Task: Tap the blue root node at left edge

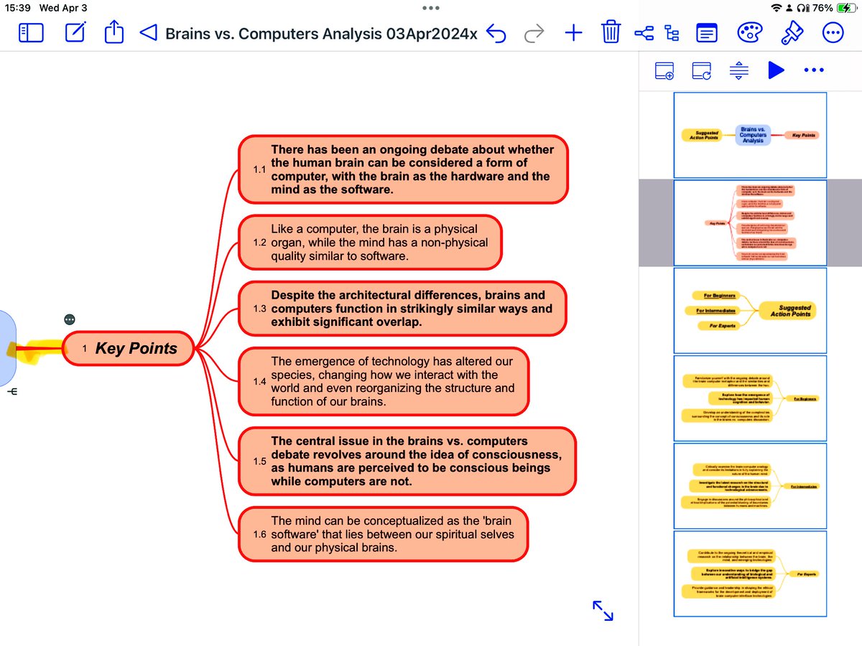Action: pos(6,348)
